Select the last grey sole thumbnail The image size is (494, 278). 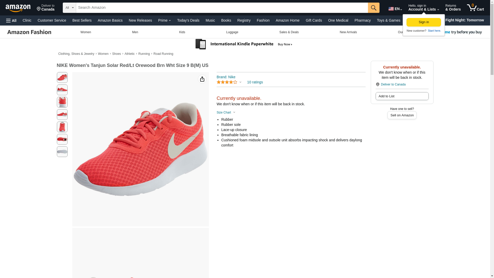pos(62,152)
